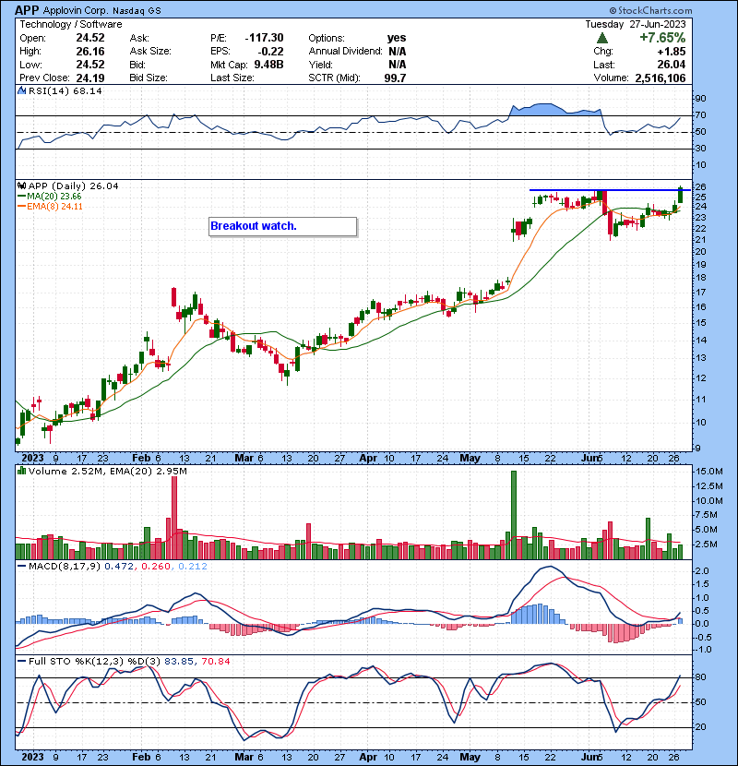738x766 pixels.
Task: Click the RSI(14) 68.14 indicator label
Action: [65, 90]
